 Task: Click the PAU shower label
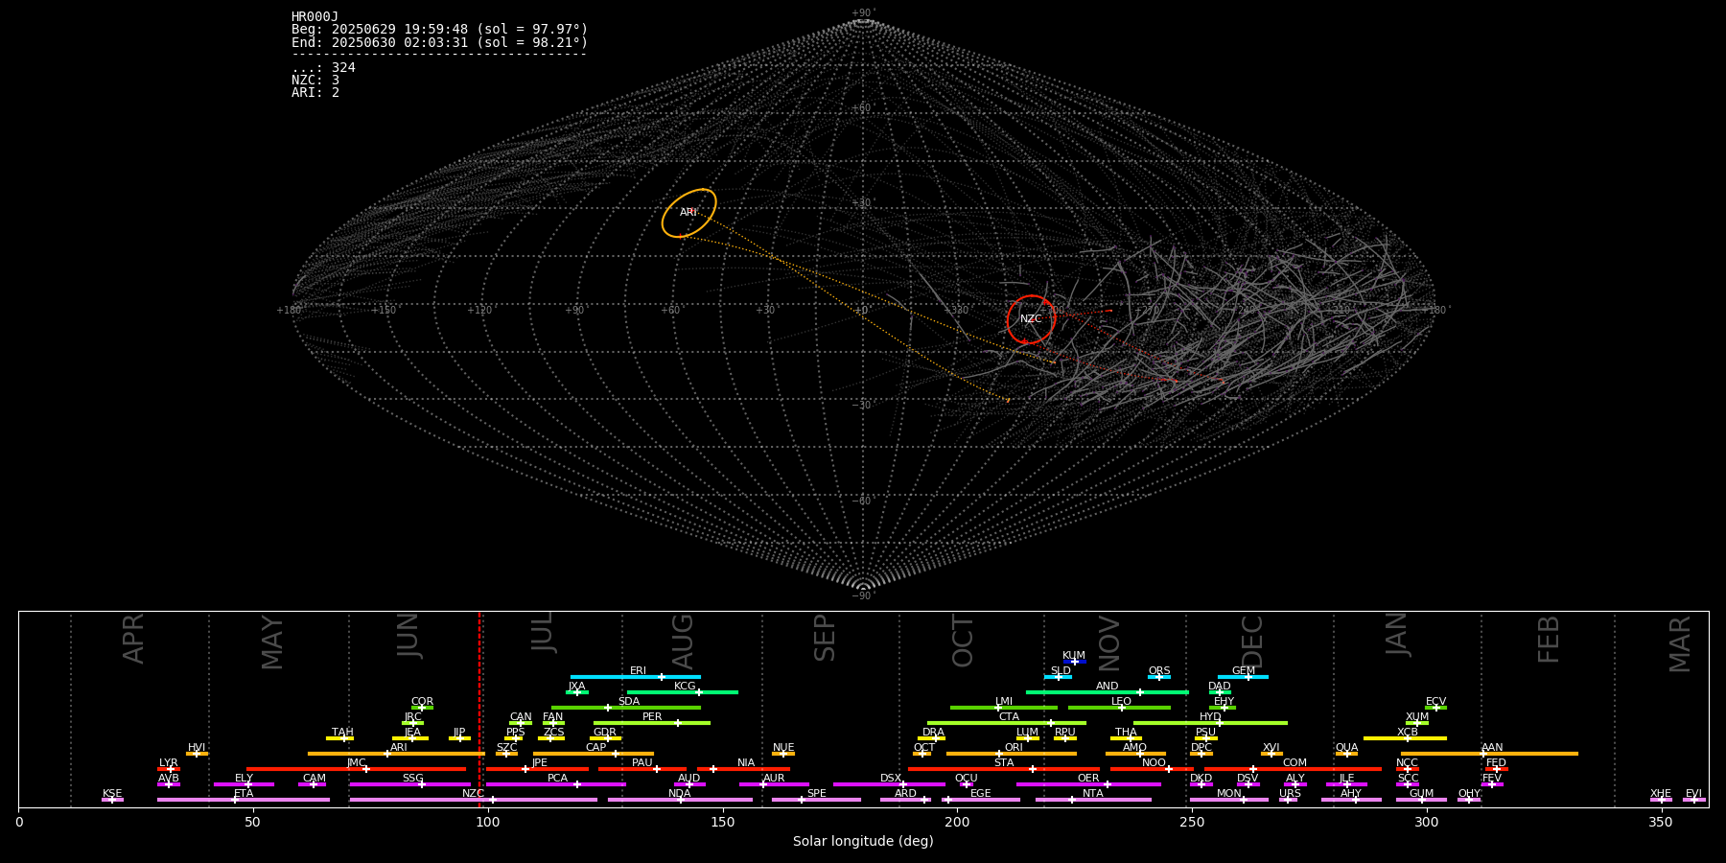642,762
